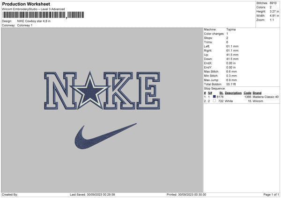281x198 pixels.
Task: Select the Production Worksheet title
Action: (26, 4)
